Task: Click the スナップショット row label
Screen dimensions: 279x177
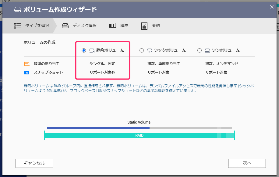Action: pyautogui.click(x=48, y=72)
